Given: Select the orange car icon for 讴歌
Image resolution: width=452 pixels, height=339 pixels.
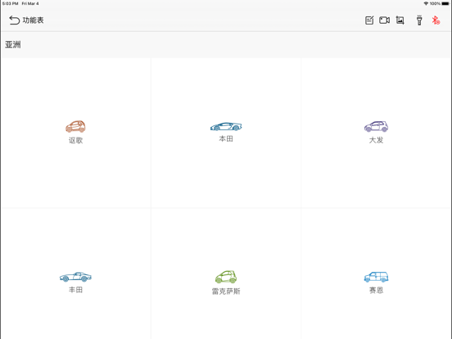Looking at the screenshot, I should [75, 126].
